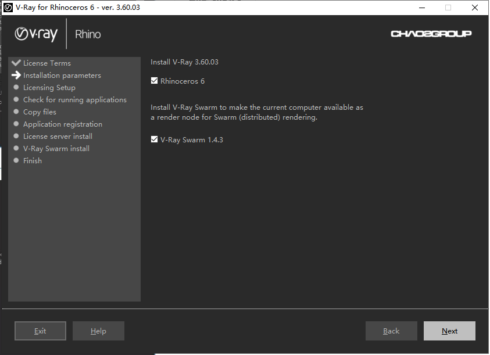Uncheck the V-Ray Swarm 1.4.3 checkbox
Viewport: 490px width, 355px height.
pyautogui.click(x=154, y=139)
